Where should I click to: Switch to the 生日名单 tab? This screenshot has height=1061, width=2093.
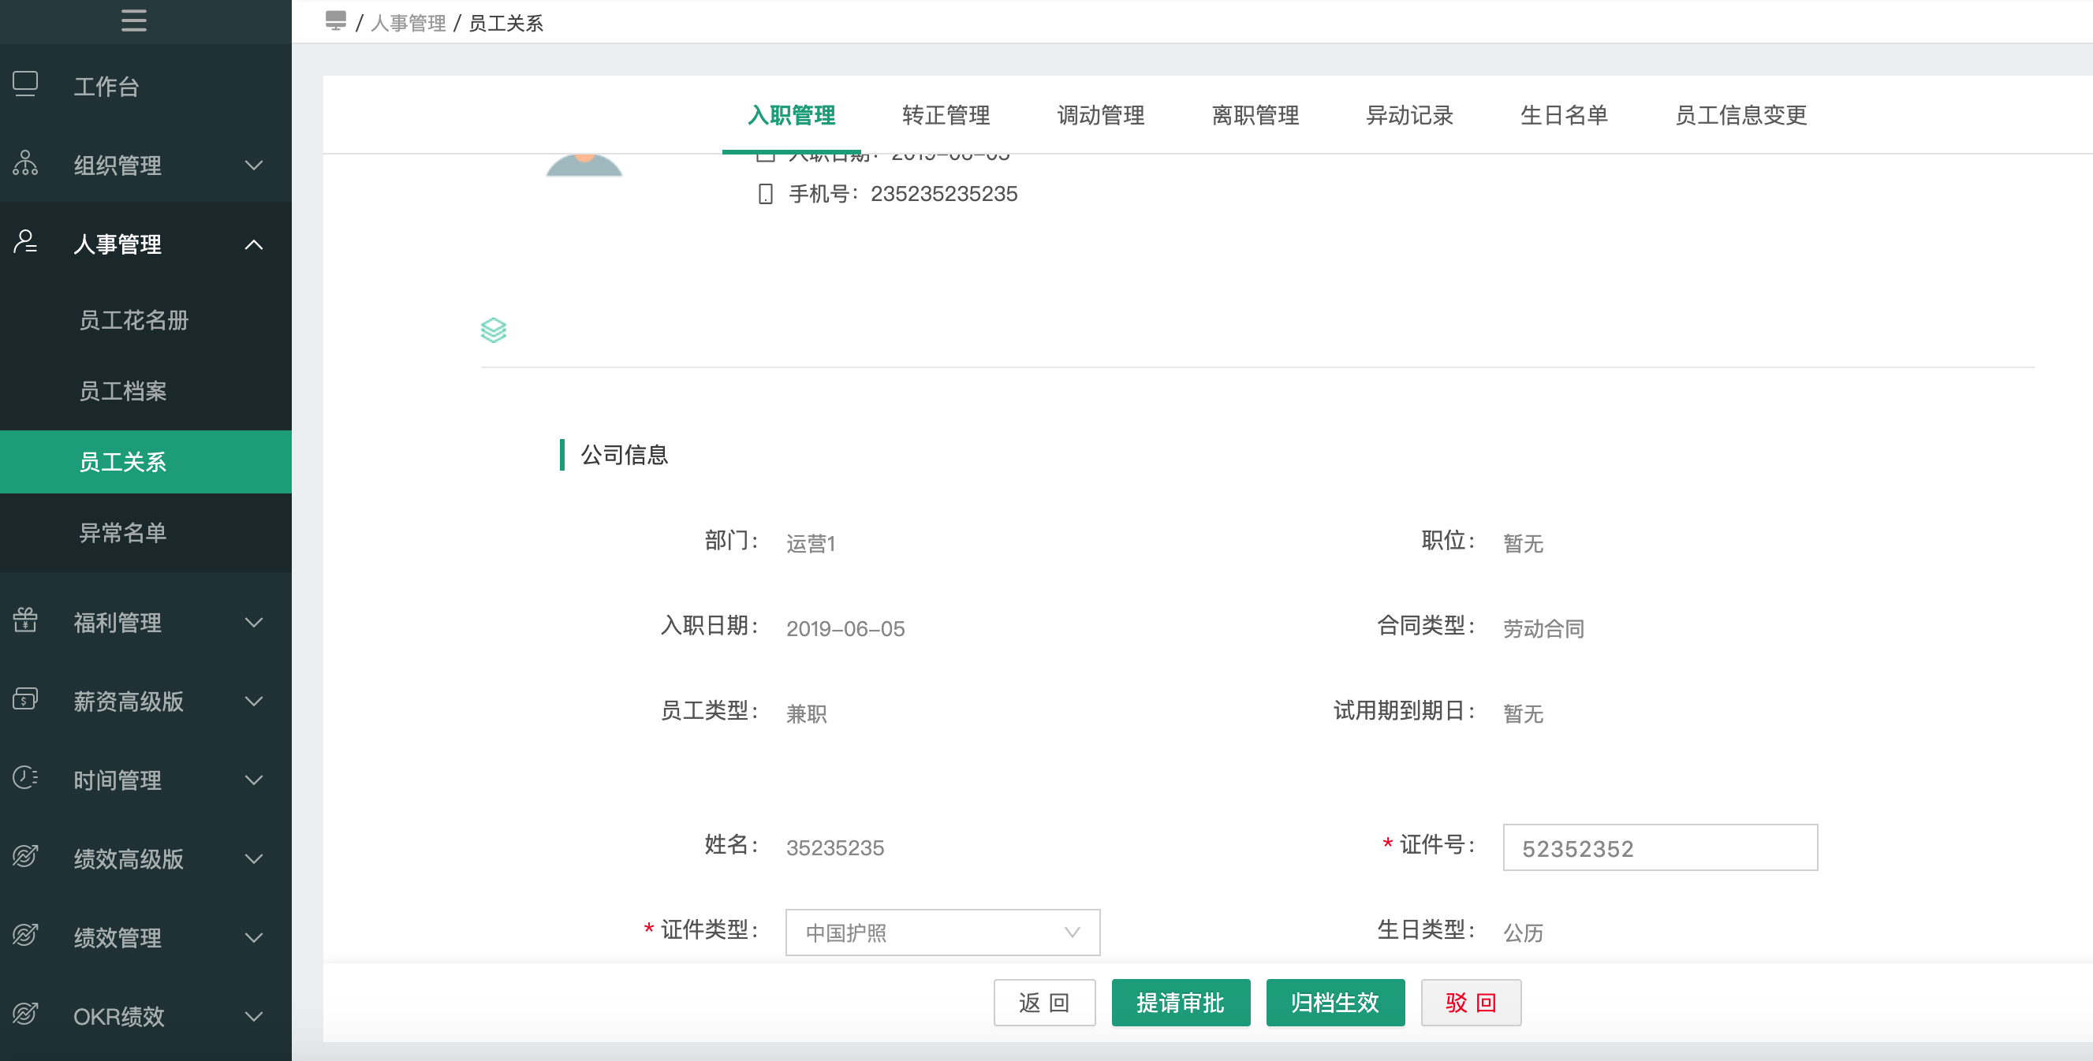1564,115
